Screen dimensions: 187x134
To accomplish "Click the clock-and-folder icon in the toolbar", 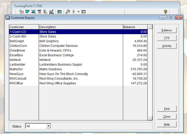I will pyautogui.click(x=21, y=11).
